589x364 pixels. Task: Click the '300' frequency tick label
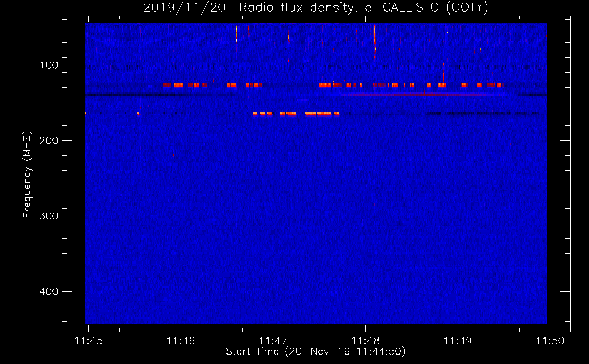point(49,216)
